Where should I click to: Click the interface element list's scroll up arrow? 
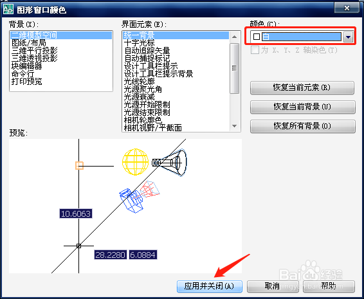[x=235, y=37]
